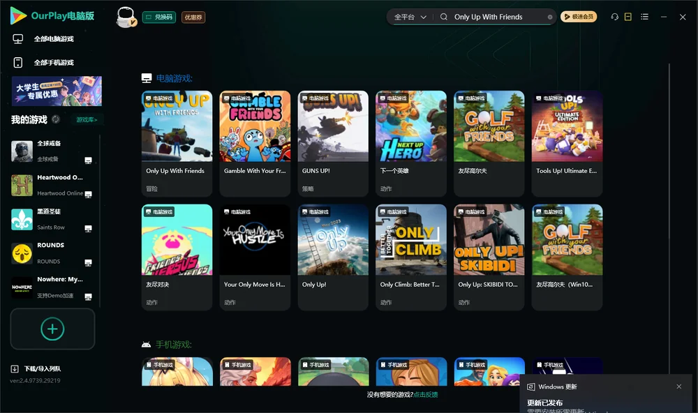This screenshot has width=698, height=413.
Task: Click the 手机游戏 section Android icon
Action: click(x=146, y=345)
